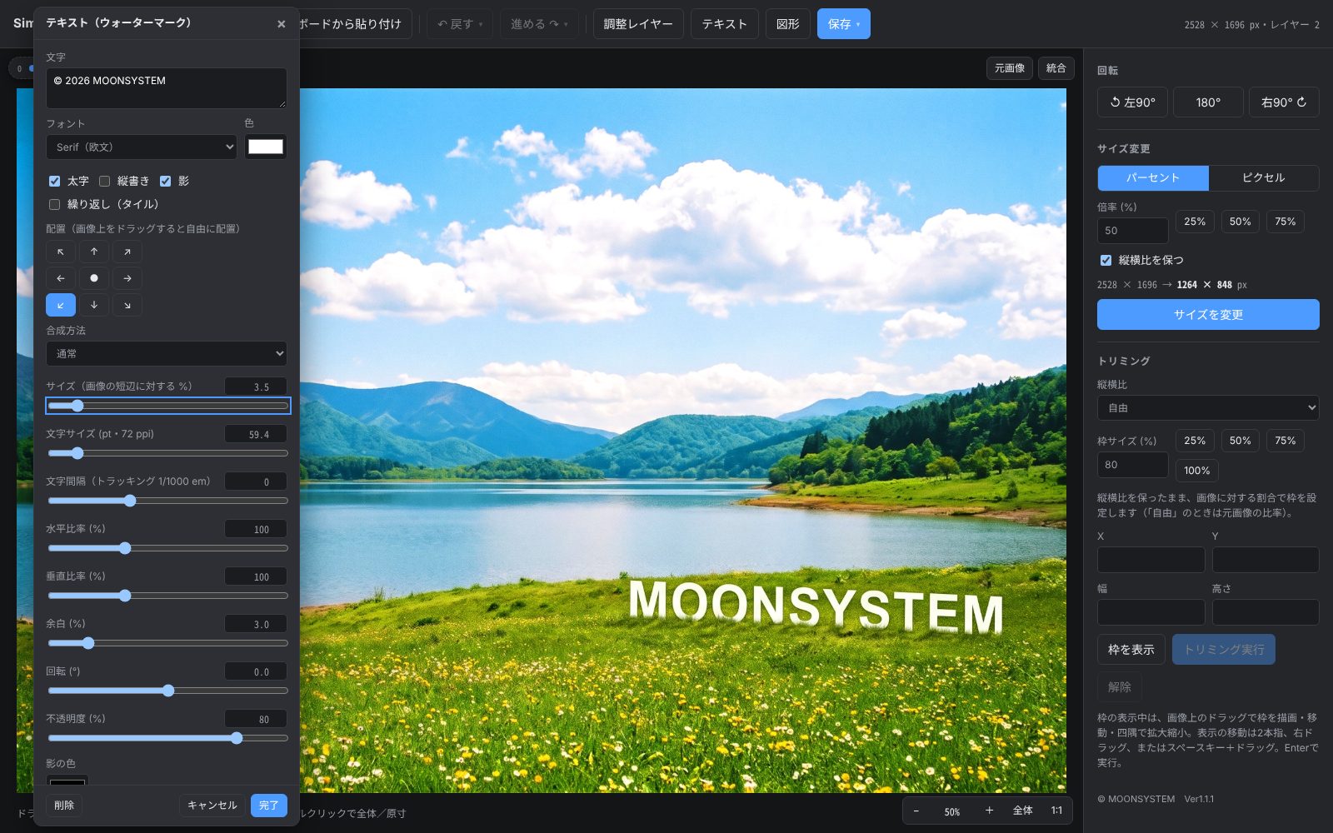The image size is (1333, 833).
Task: Open the 進める redo dropdown
Action: coord(539,24)
